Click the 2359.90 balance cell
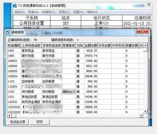 pyautogui.click(x=91, y=61)
